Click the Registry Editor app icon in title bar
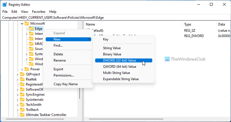 (x=5, y=5)
